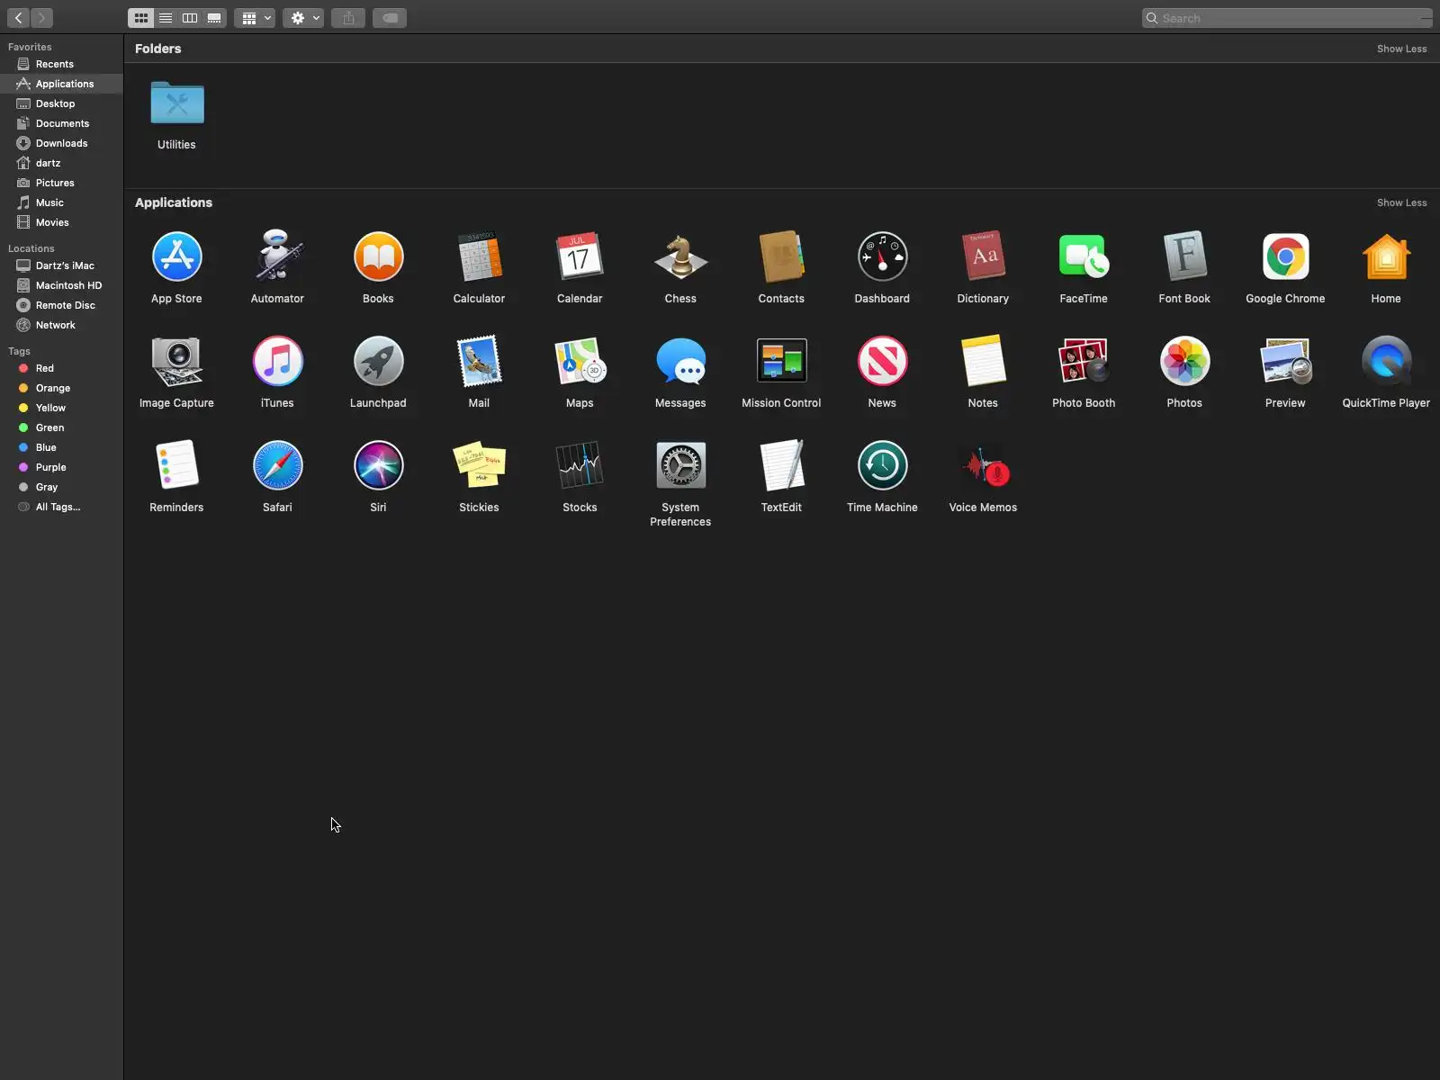Select QuickTime Player icon

1386,362
